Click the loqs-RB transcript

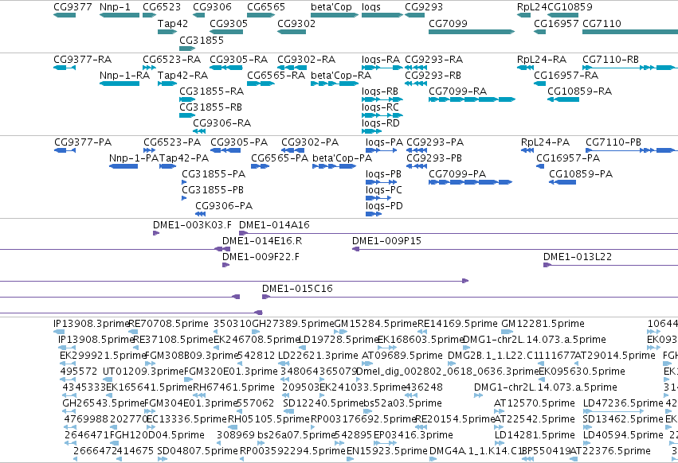tap(382, 99)
